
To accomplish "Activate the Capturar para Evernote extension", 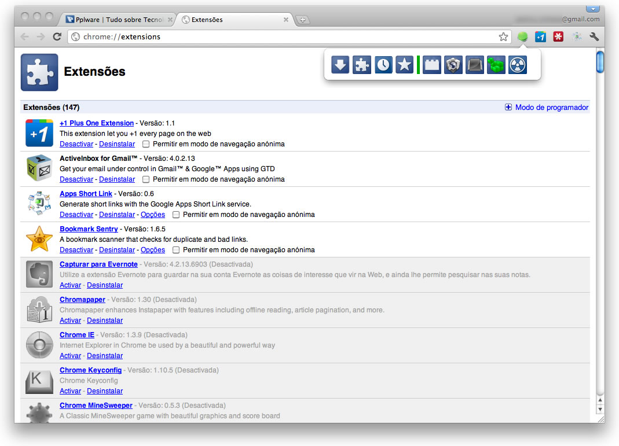I will click(70, 285).
